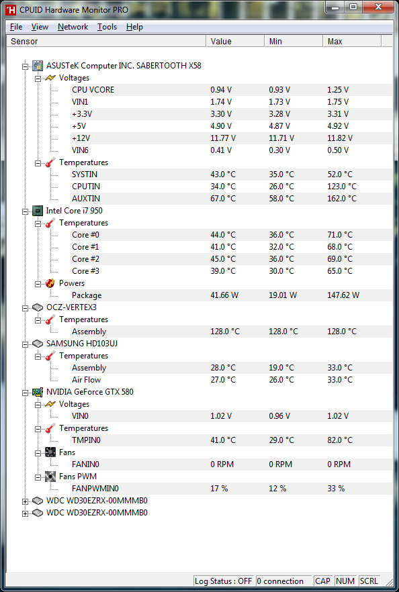399x592 pixels.
Task: Click the Min column header
Action: [x=294, y=41]
